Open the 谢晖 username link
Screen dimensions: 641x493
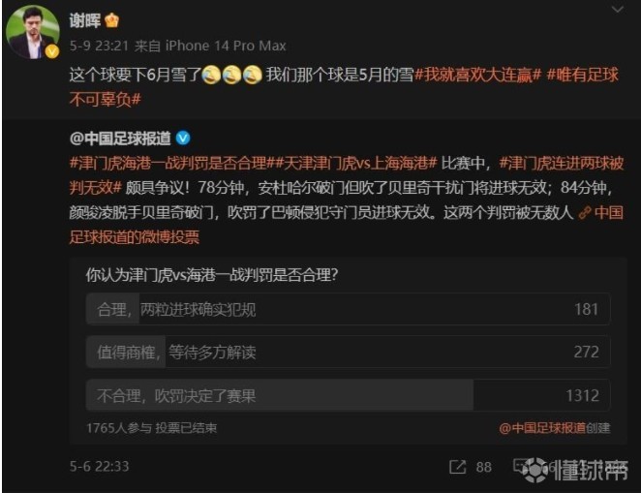pos(84,20)
